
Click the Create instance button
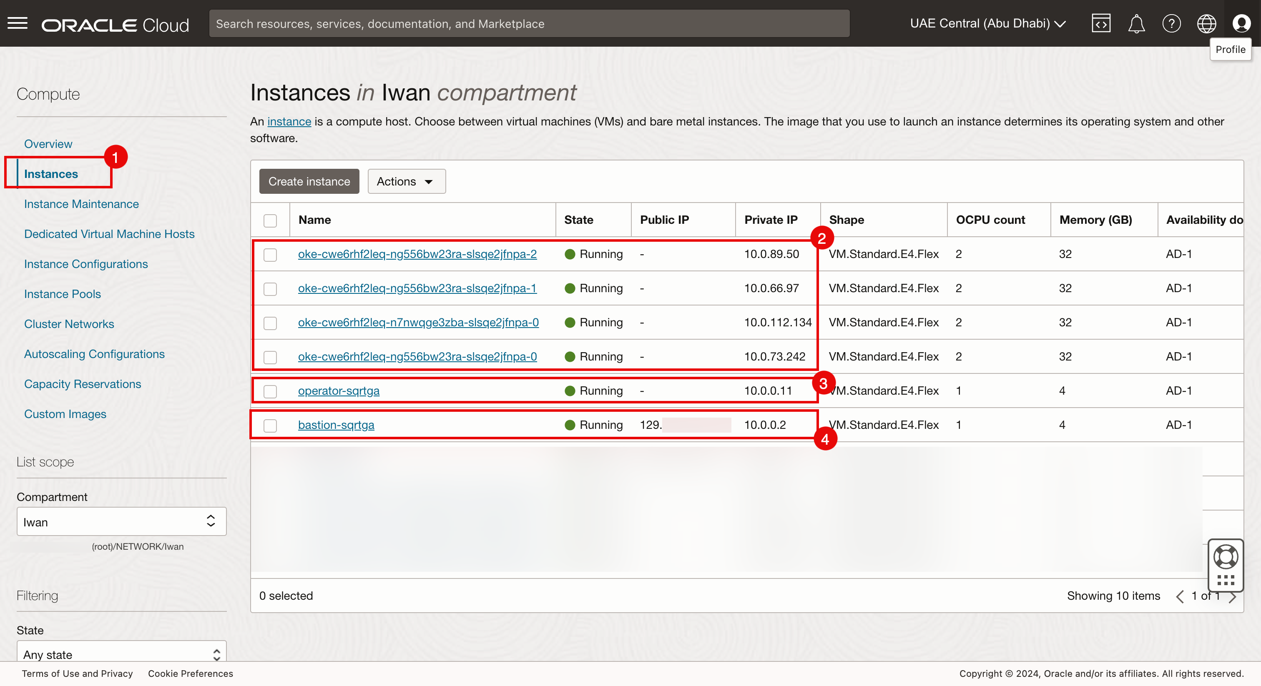coord(309,182)
